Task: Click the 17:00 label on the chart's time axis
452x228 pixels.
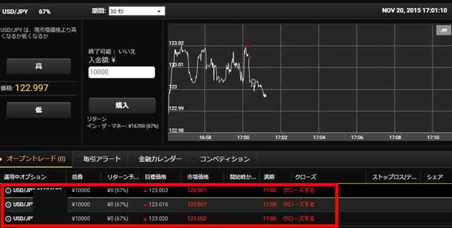Action: [x=243, y=138]
